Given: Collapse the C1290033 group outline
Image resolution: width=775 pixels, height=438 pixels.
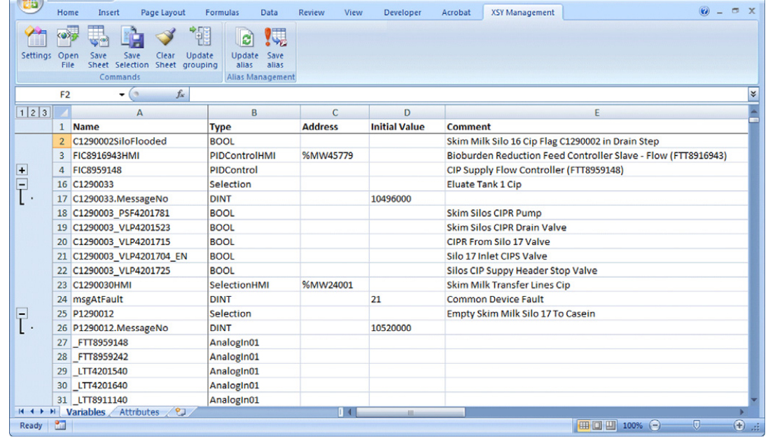Looking at the screenshot, I should pos(22,185).
